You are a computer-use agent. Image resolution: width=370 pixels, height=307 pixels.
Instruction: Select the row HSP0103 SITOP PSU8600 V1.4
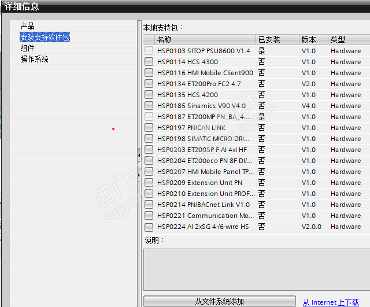coord(257,51)
